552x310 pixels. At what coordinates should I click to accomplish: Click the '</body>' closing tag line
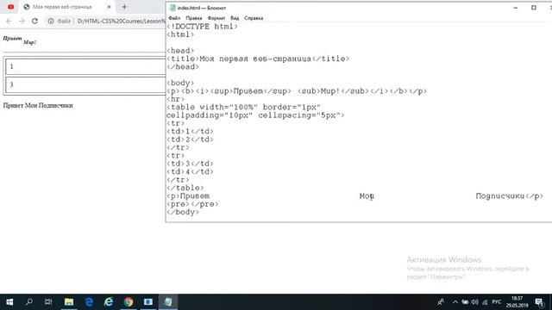183,213
